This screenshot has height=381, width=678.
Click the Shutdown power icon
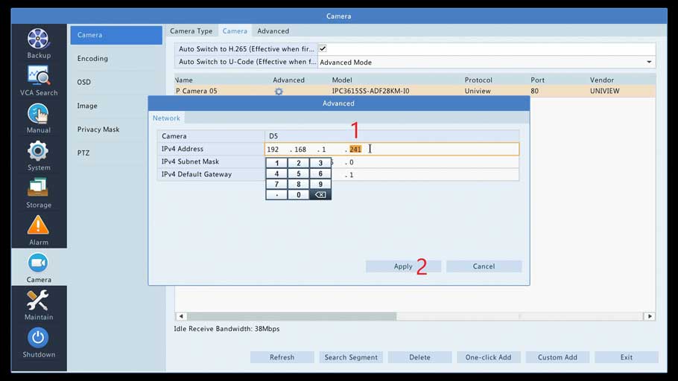[38, 337]
